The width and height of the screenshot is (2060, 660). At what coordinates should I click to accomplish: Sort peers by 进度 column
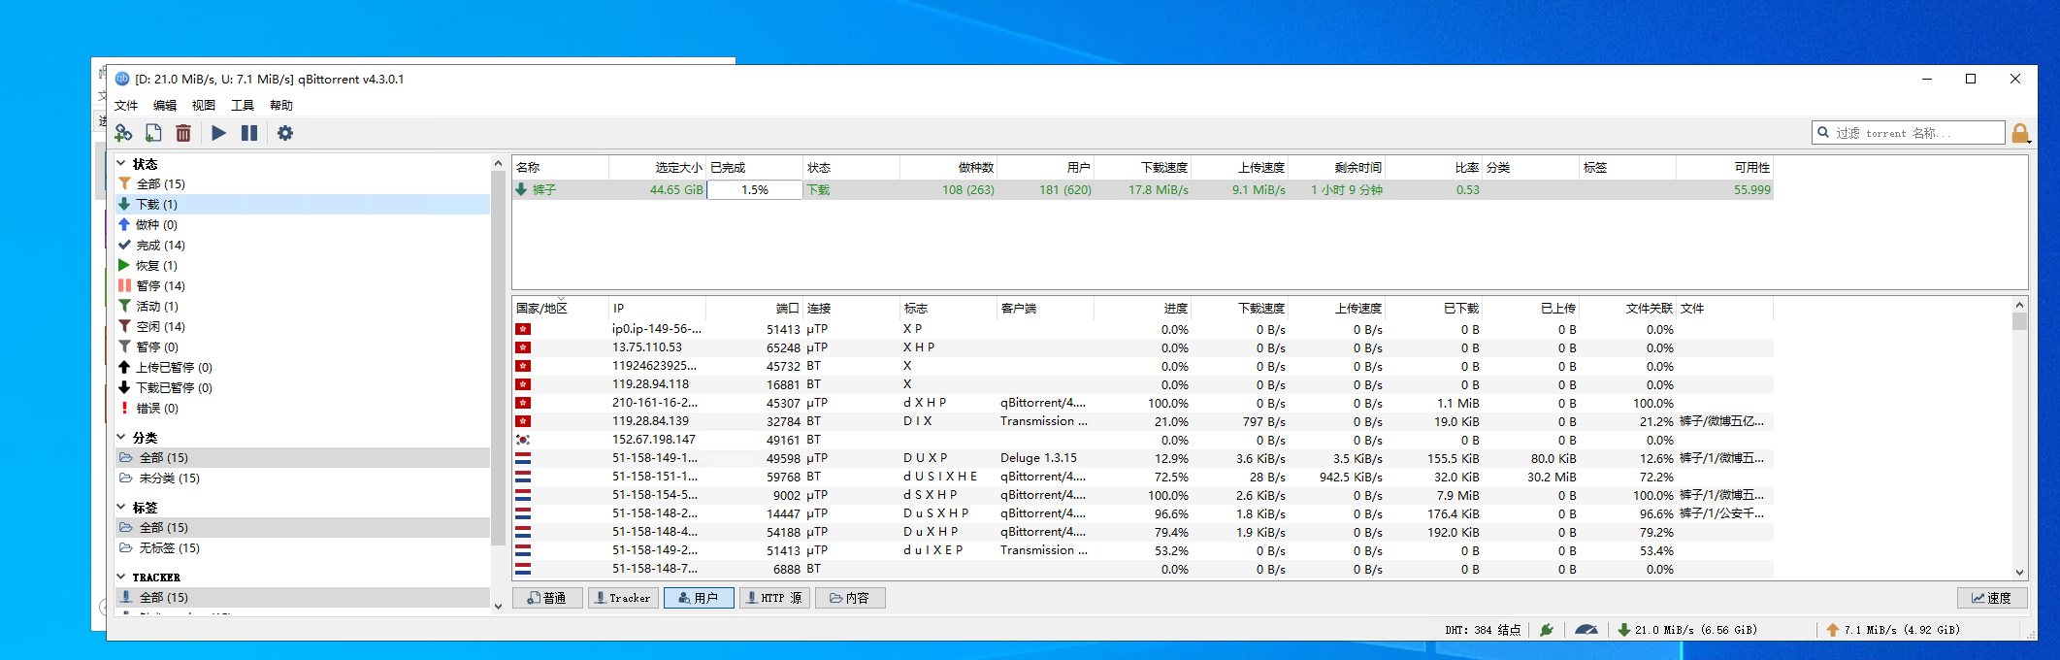[1142, 309]
